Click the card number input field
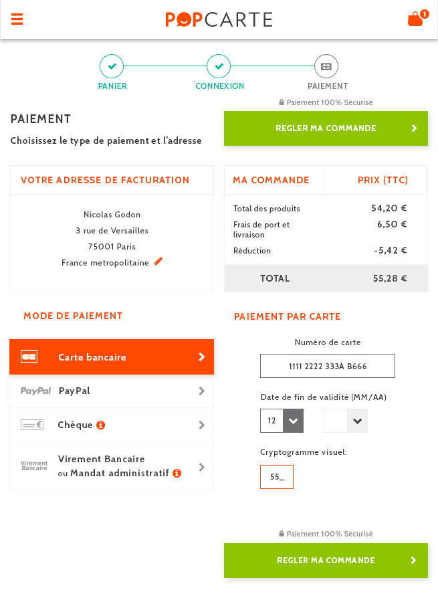The height and width of the screenshot is (602, 438). [x=328, y=366]
